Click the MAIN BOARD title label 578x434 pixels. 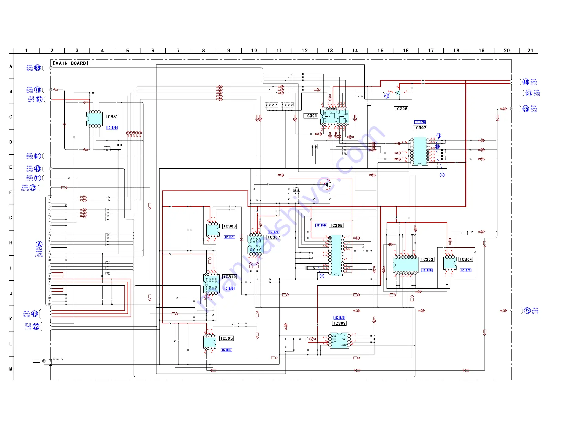pyautogui.click(x=71, y=63)
